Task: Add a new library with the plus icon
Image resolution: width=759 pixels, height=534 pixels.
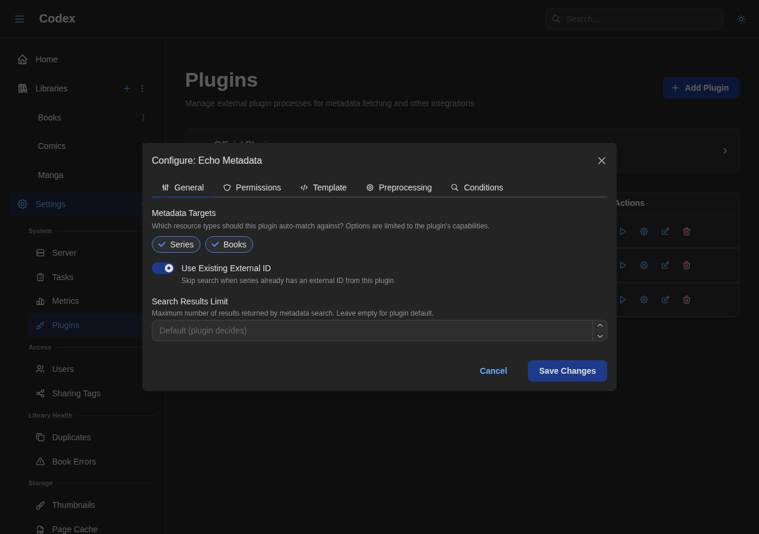Action: click(126, 88)
